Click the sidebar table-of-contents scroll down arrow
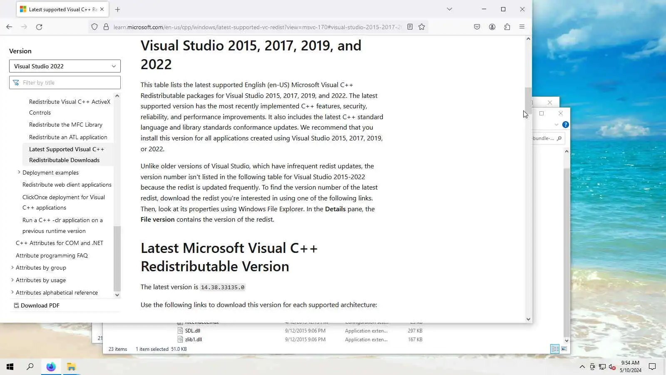This screenshot has height=375, width=666. point(117,295)
